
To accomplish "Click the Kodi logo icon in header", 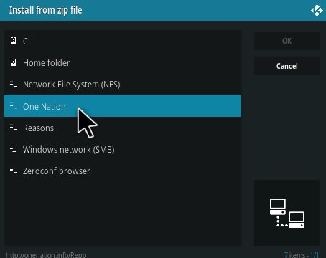I will pos(317,11).
